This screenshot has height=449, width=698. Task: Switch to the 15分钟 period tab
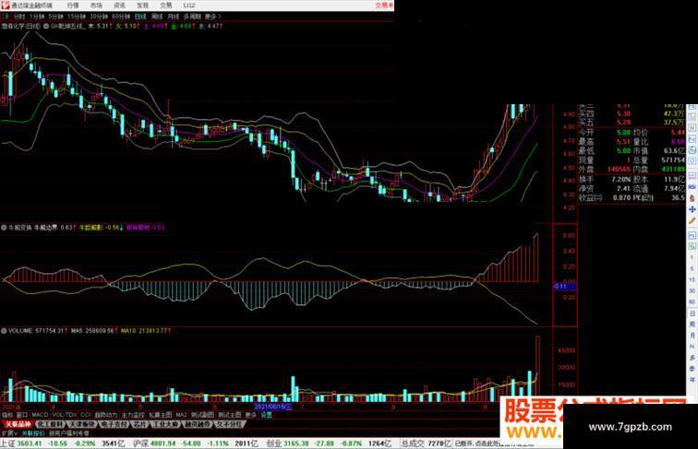click(77, 17)
